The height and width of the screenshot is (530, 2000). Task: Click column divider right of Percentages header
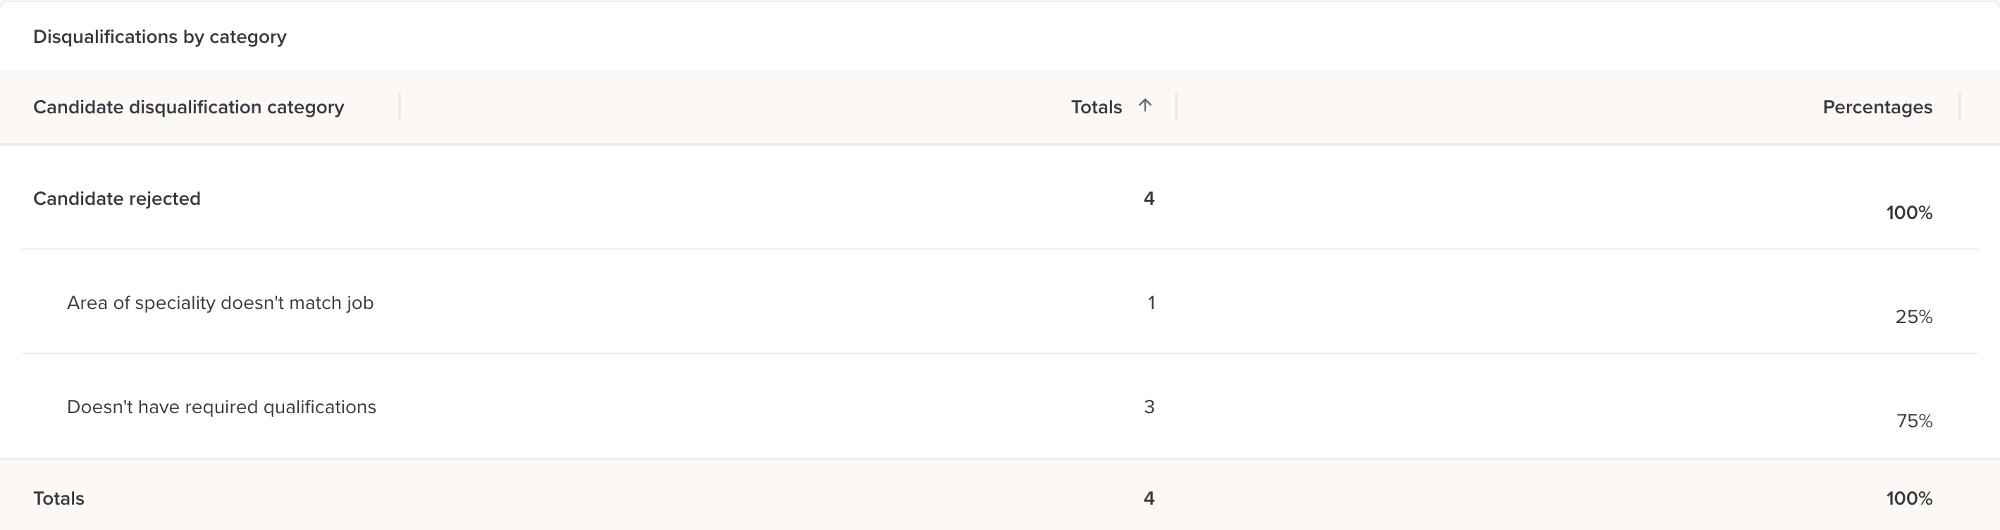pyautogui.click(x=1960, y=106)
